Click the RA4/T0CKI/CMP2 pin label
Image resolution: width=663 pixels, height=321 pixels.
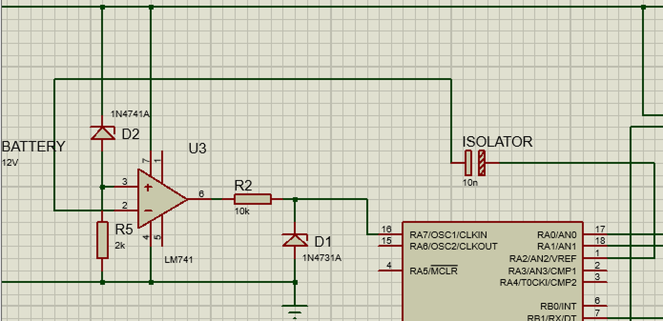538,283
